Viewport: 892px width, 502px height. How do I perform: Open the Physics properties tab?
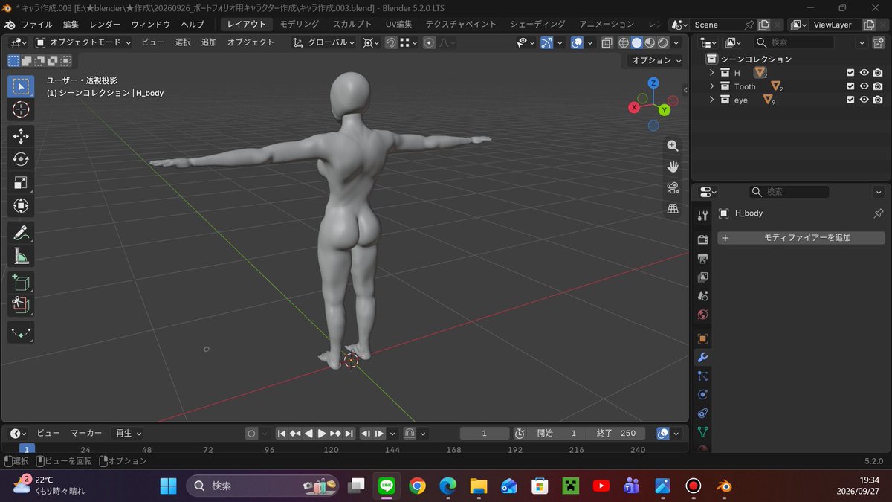[x=702, y=394]
